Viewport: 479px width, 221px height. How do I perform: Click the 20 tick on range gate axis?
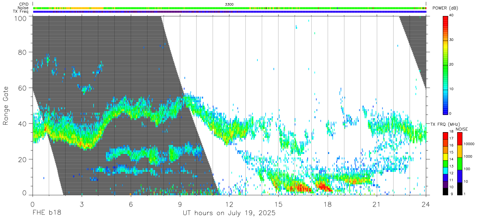pyautogui.click(x=23, y=159)
